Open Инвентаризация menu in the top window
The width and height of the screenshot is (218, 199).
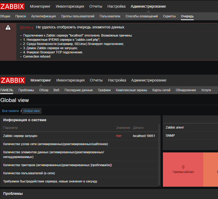tap(70, 6)
